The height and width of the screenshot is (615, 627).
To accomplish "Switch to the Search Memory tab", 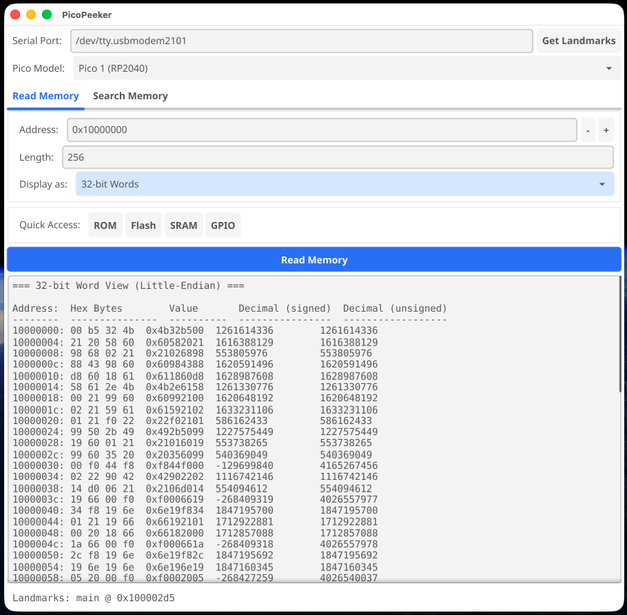I will 130,96.
